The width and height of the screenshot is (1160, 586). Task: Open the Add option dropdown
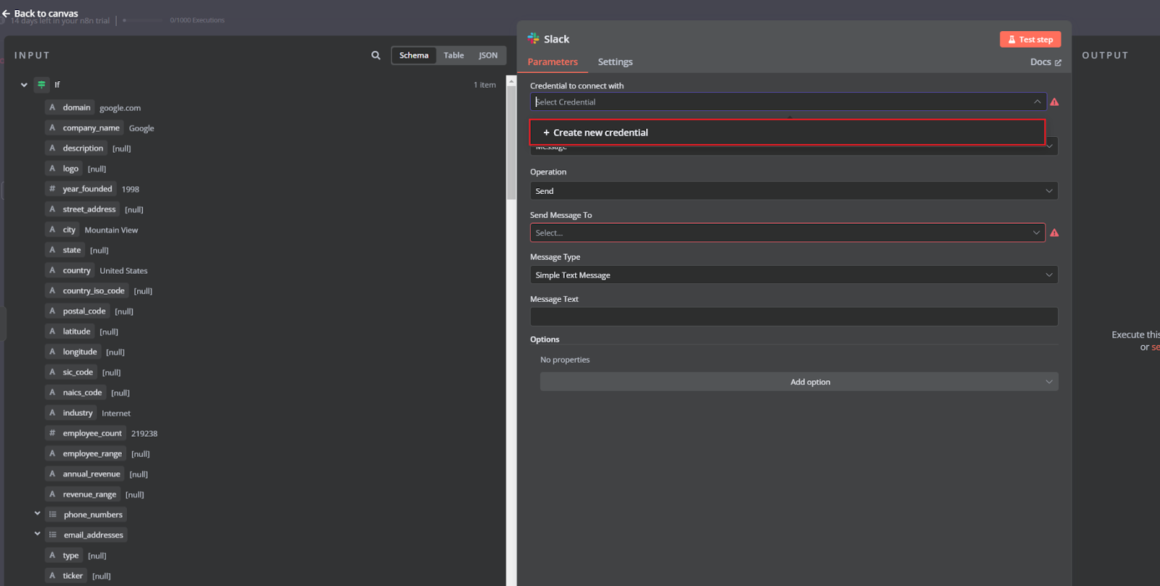click(x=799, y=382)
